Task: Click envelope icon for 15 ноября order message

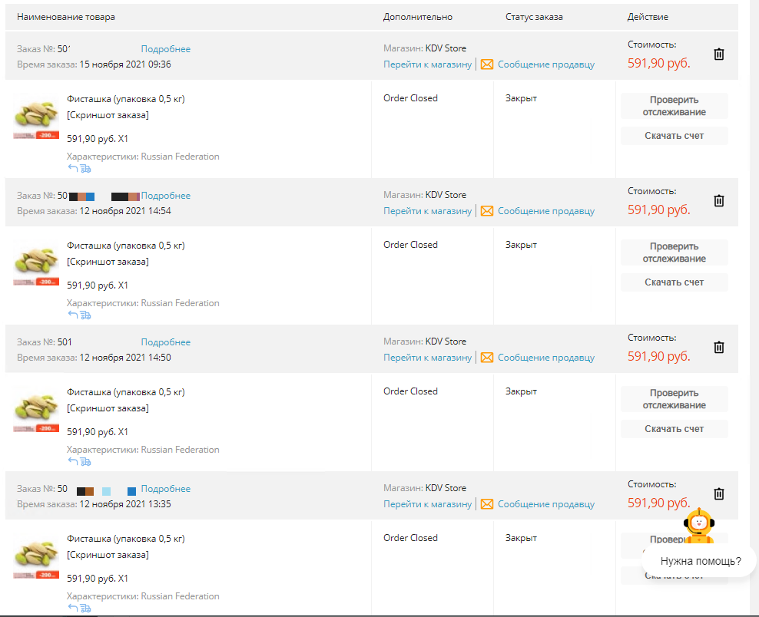Action: [487, 64]
